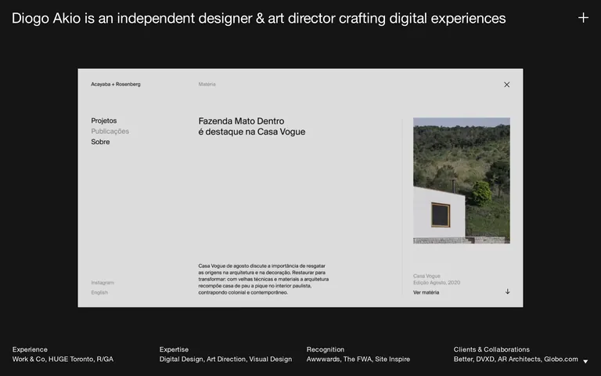Click 'Awwwards, The FWA, Site Inspire' text
The width and height of the screenshot is (601, 376).
(x=358, y=359)
